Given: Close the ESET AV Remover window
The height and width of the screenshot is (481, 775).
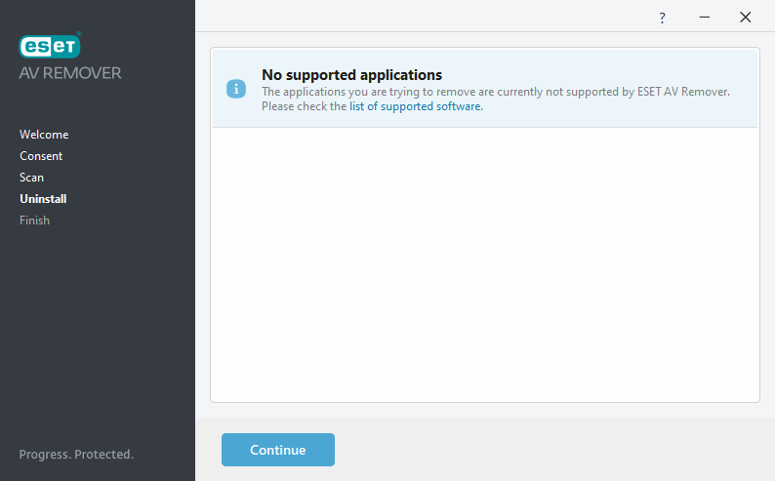Looking at the screenshot, I should [x=746, y=18].
